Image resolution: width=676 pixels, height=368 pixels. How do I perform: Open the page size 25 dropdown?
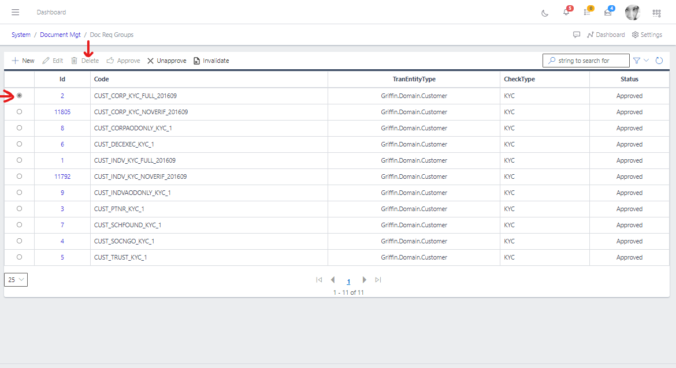tap(16, 280)
